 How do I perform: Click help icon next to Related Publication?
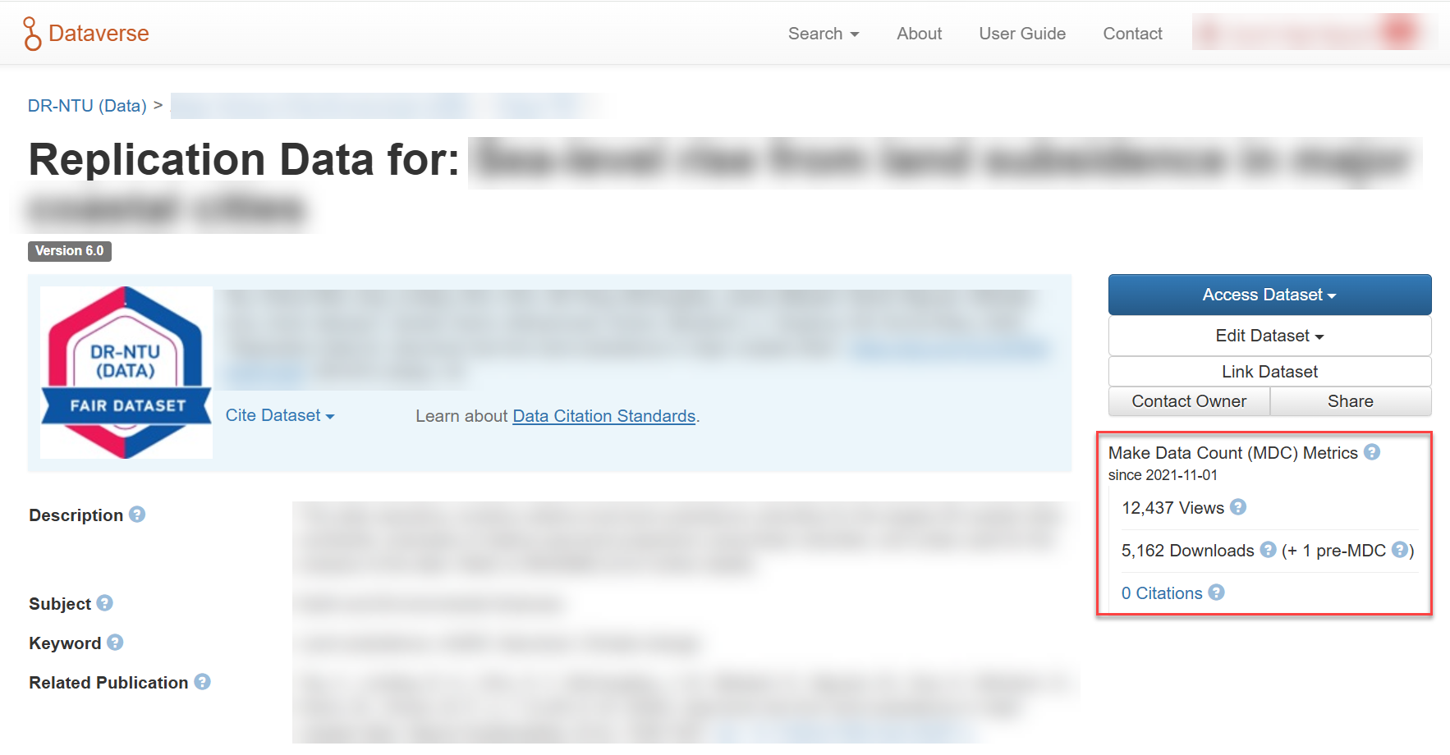(202, 682)
